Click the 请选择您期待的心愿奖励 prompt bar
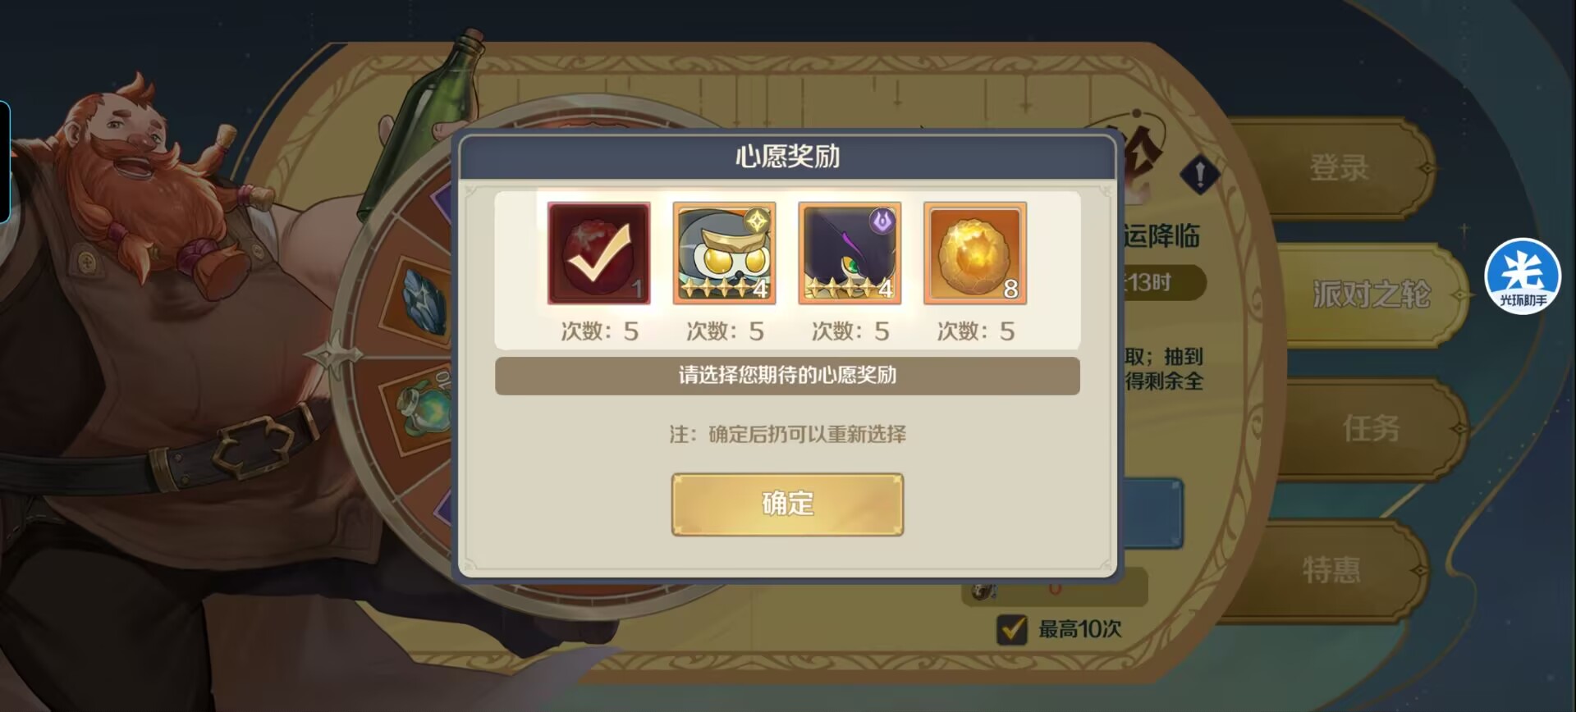 click(x=787, y=376)
